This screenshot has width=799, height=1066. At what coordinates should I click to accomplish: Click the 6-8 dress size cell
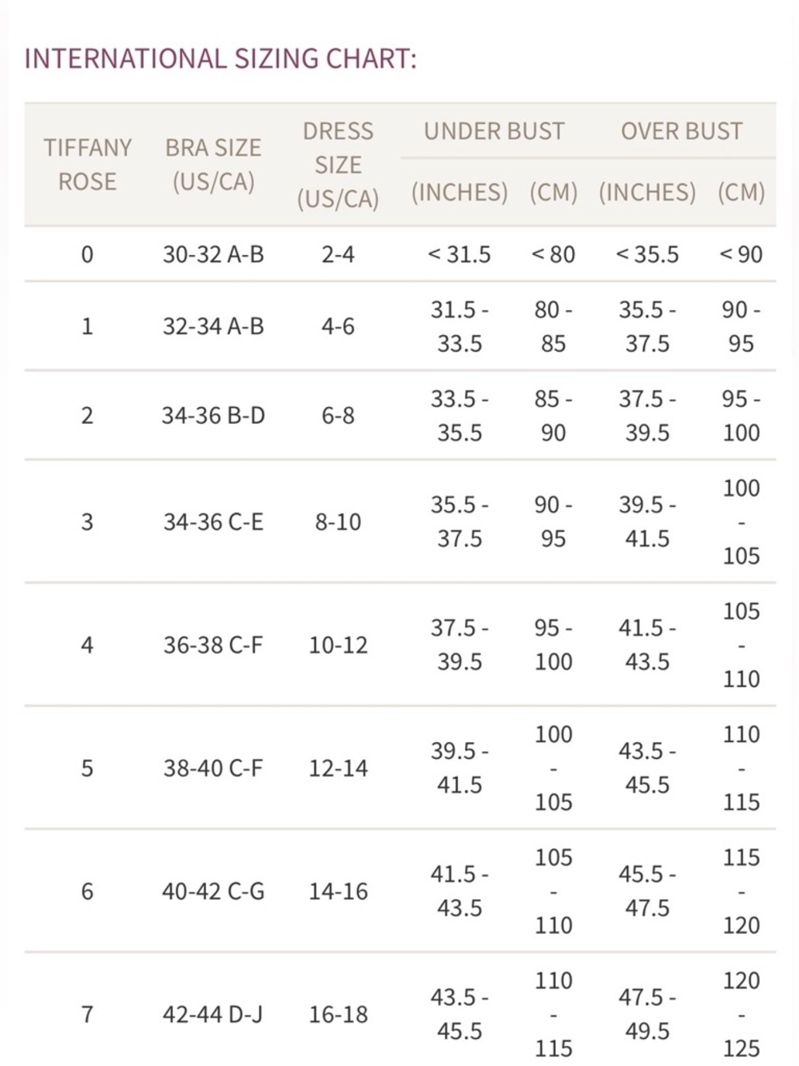(338, 416)
